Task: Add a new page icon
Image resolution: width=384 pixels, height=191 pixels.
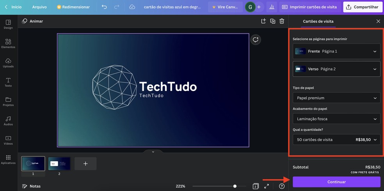Action: pos(263,21)
